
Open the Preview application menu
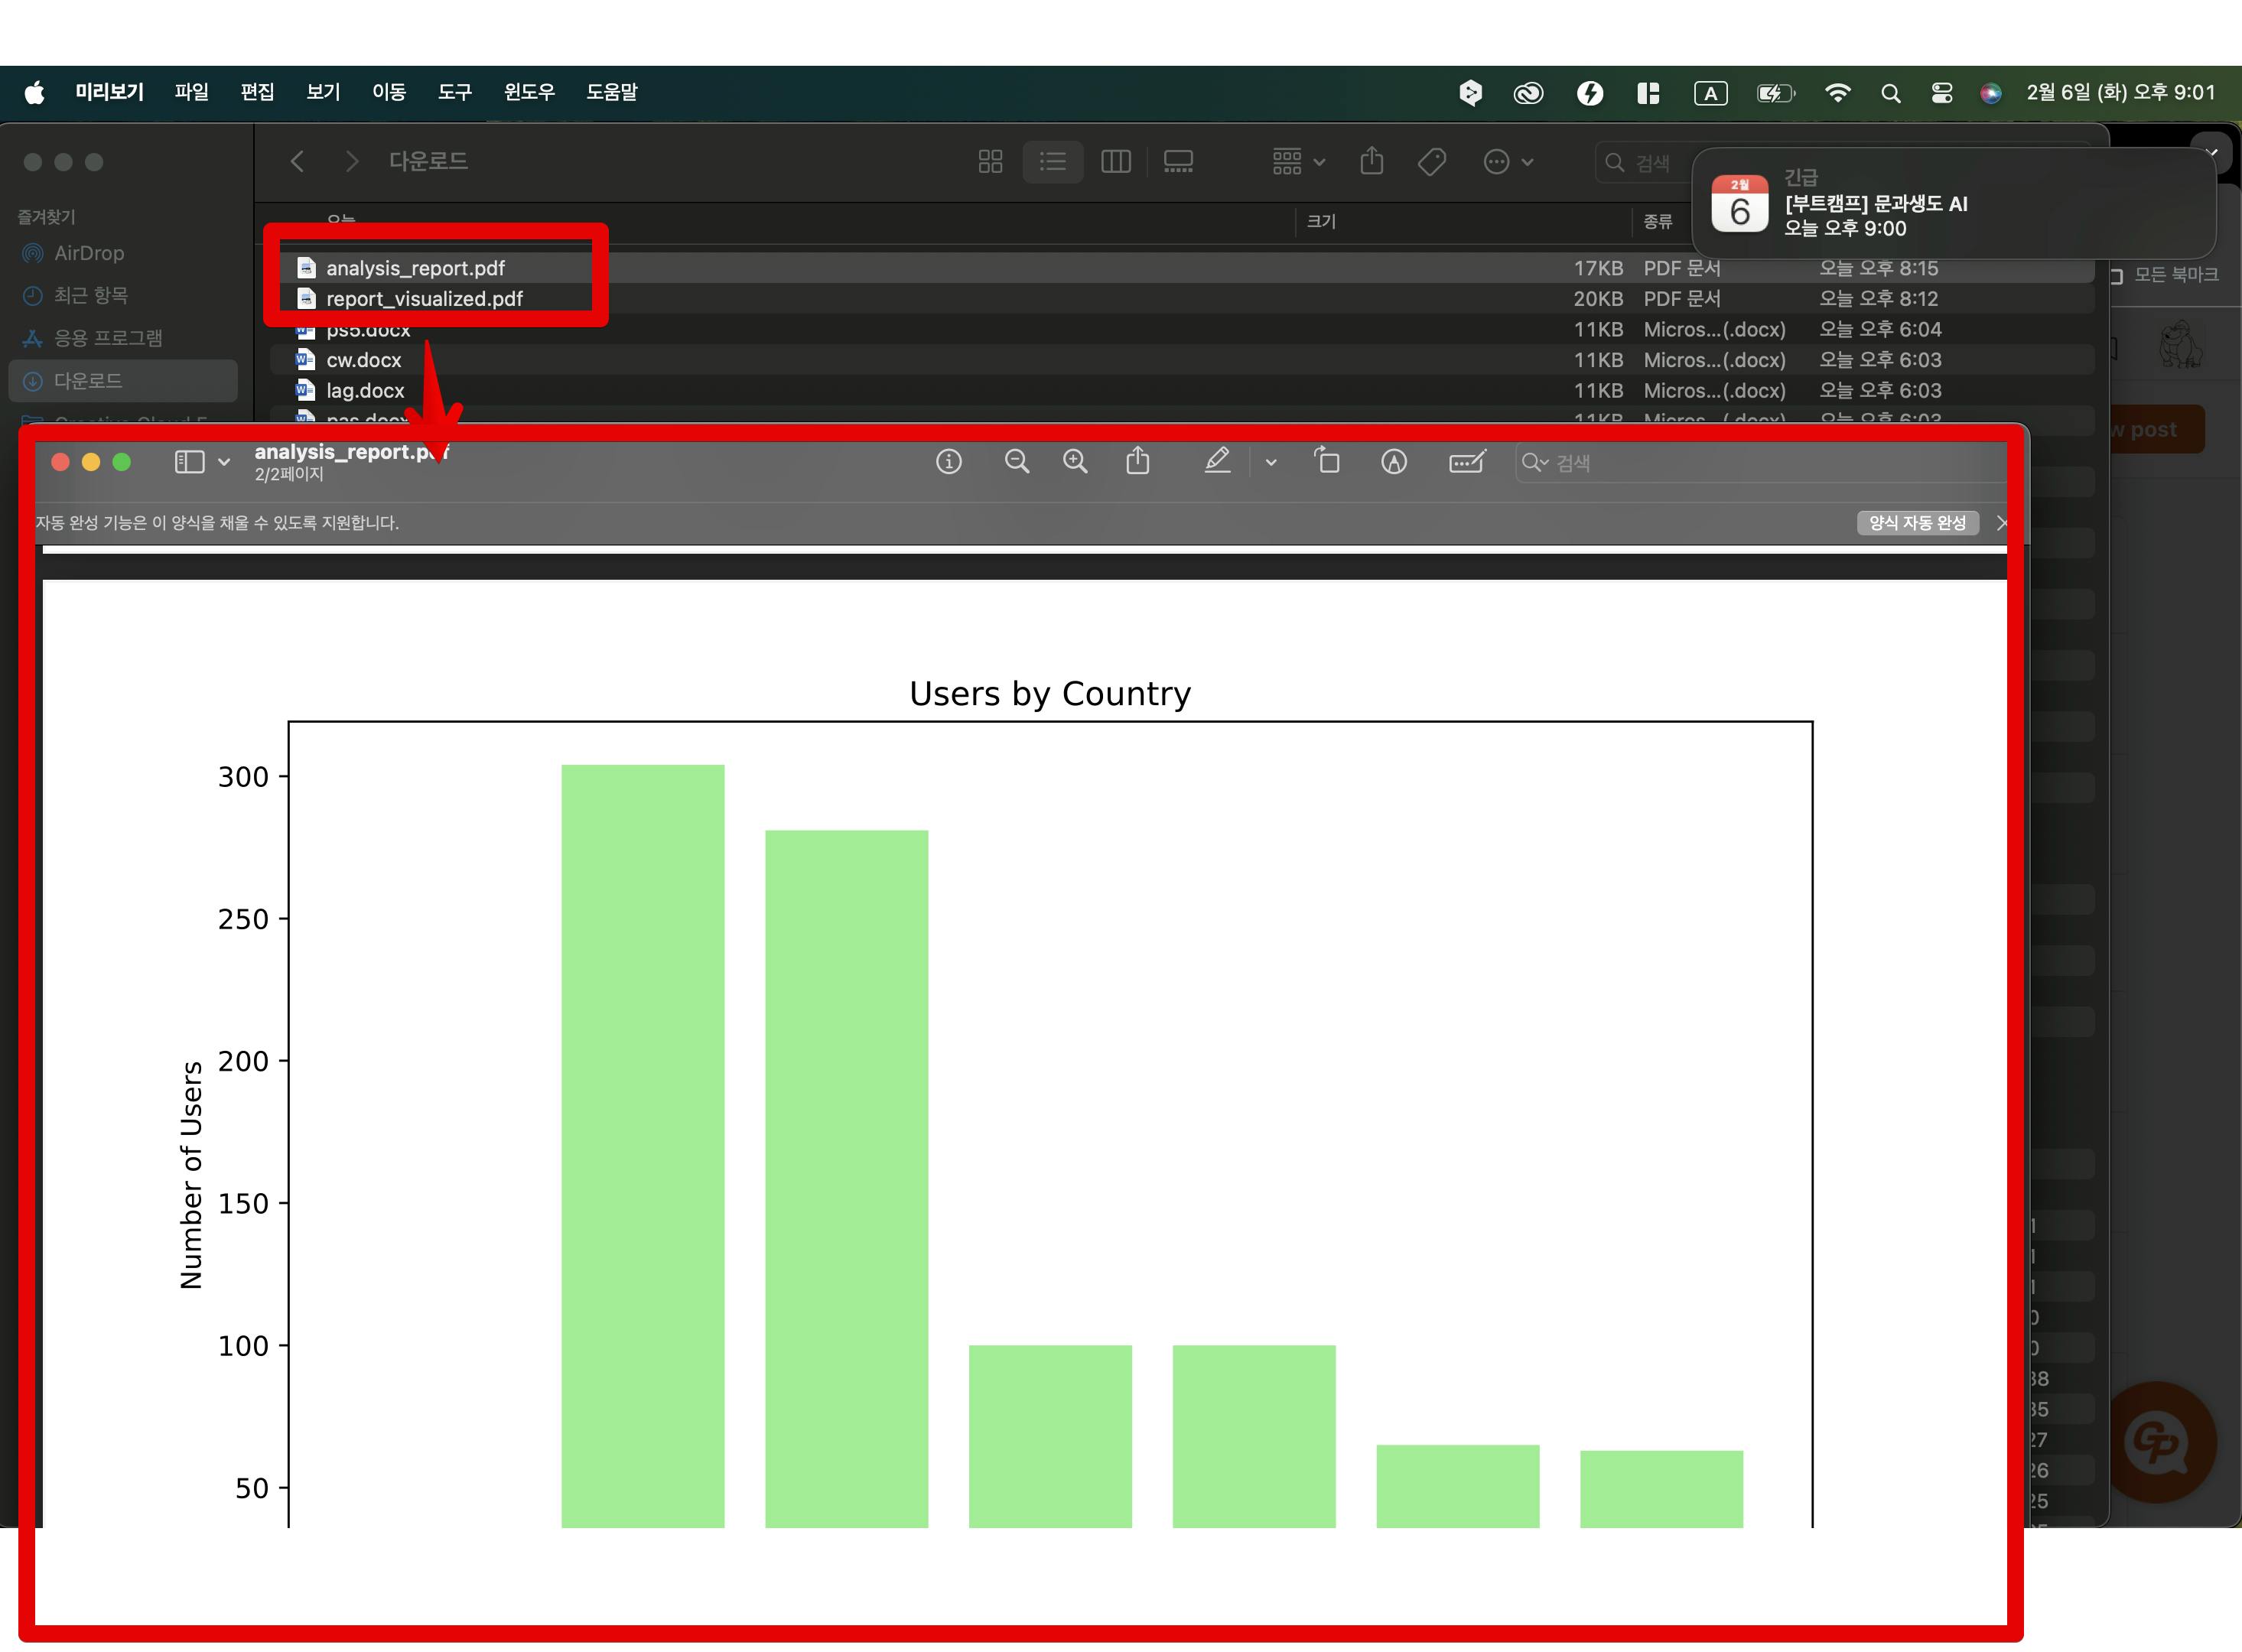coord(110,92)
